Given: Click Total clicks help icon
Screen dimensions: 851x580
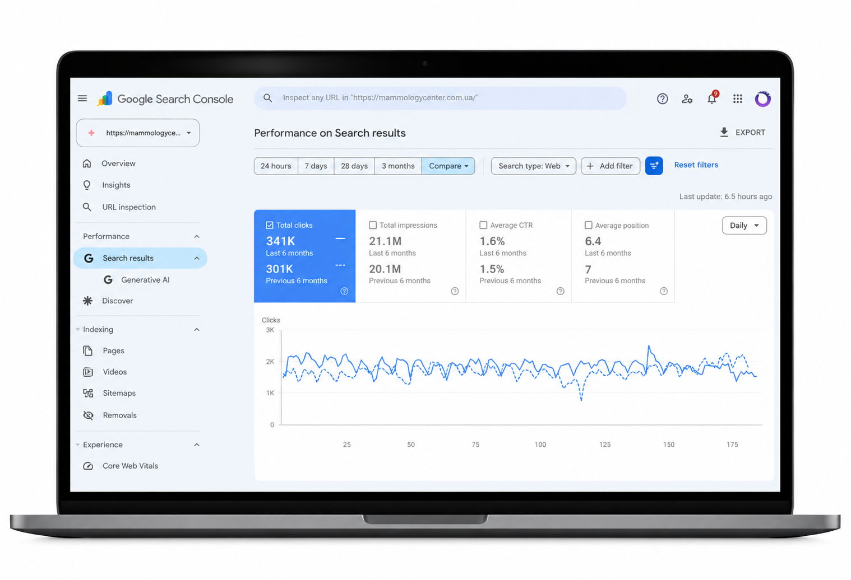Looking at the screenshot, I should click(344, 291).
